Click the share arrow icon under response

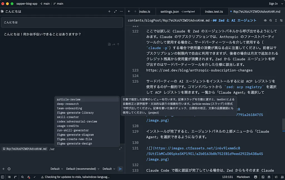(114, 44)
